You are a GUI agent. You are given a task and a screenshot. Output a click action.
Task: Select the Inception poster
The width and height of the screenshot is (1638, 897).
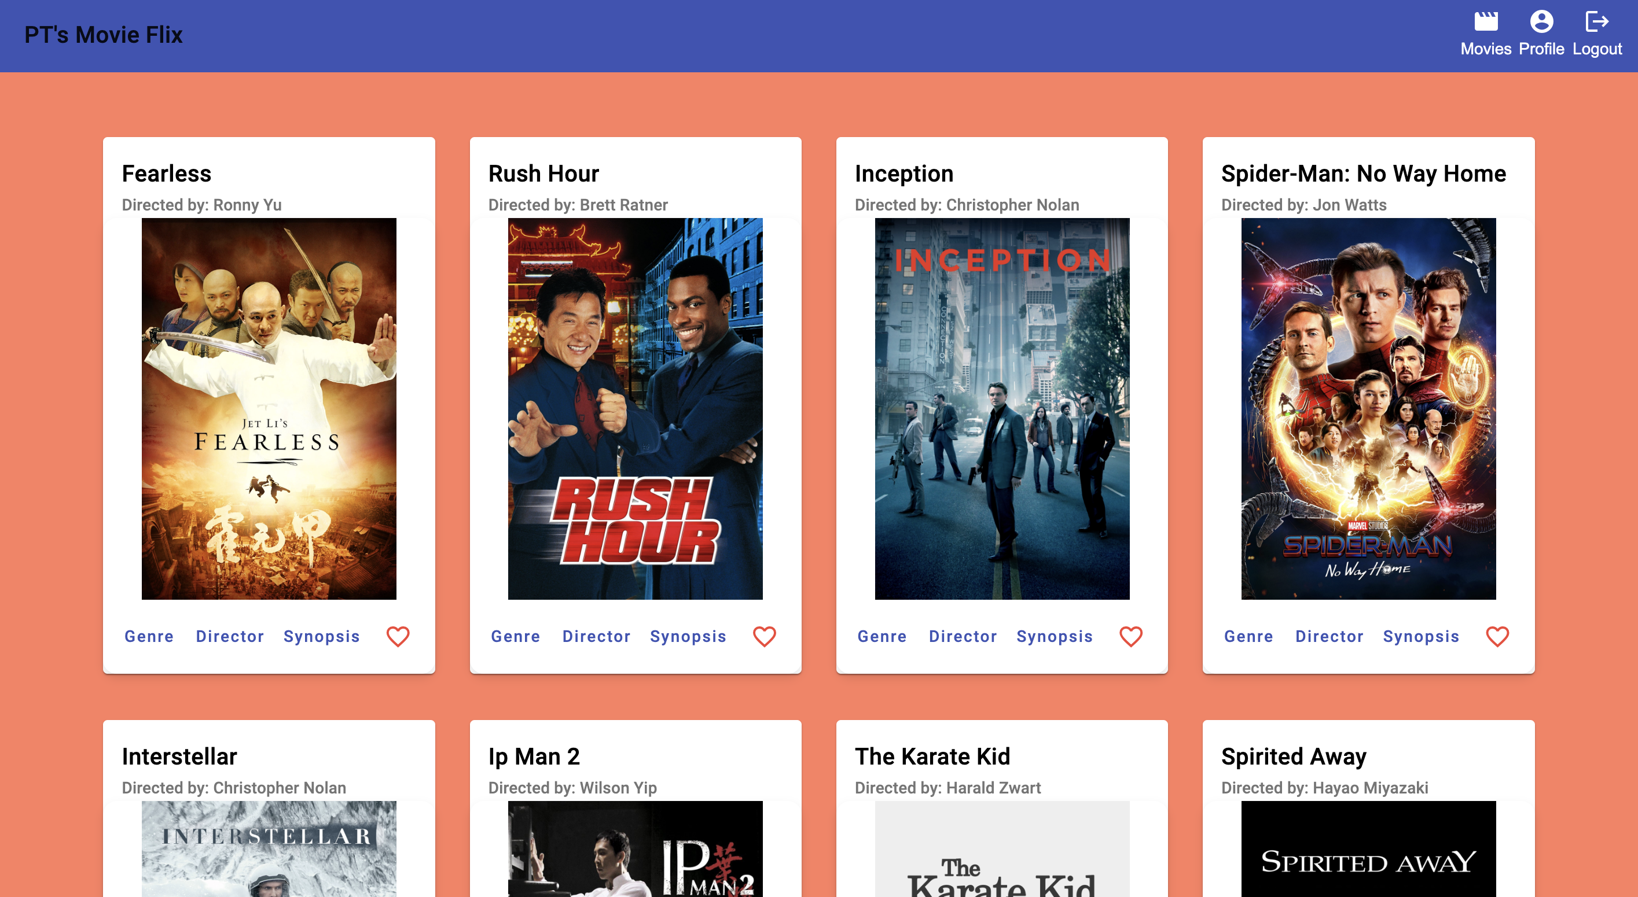(x=1002, y=408)
